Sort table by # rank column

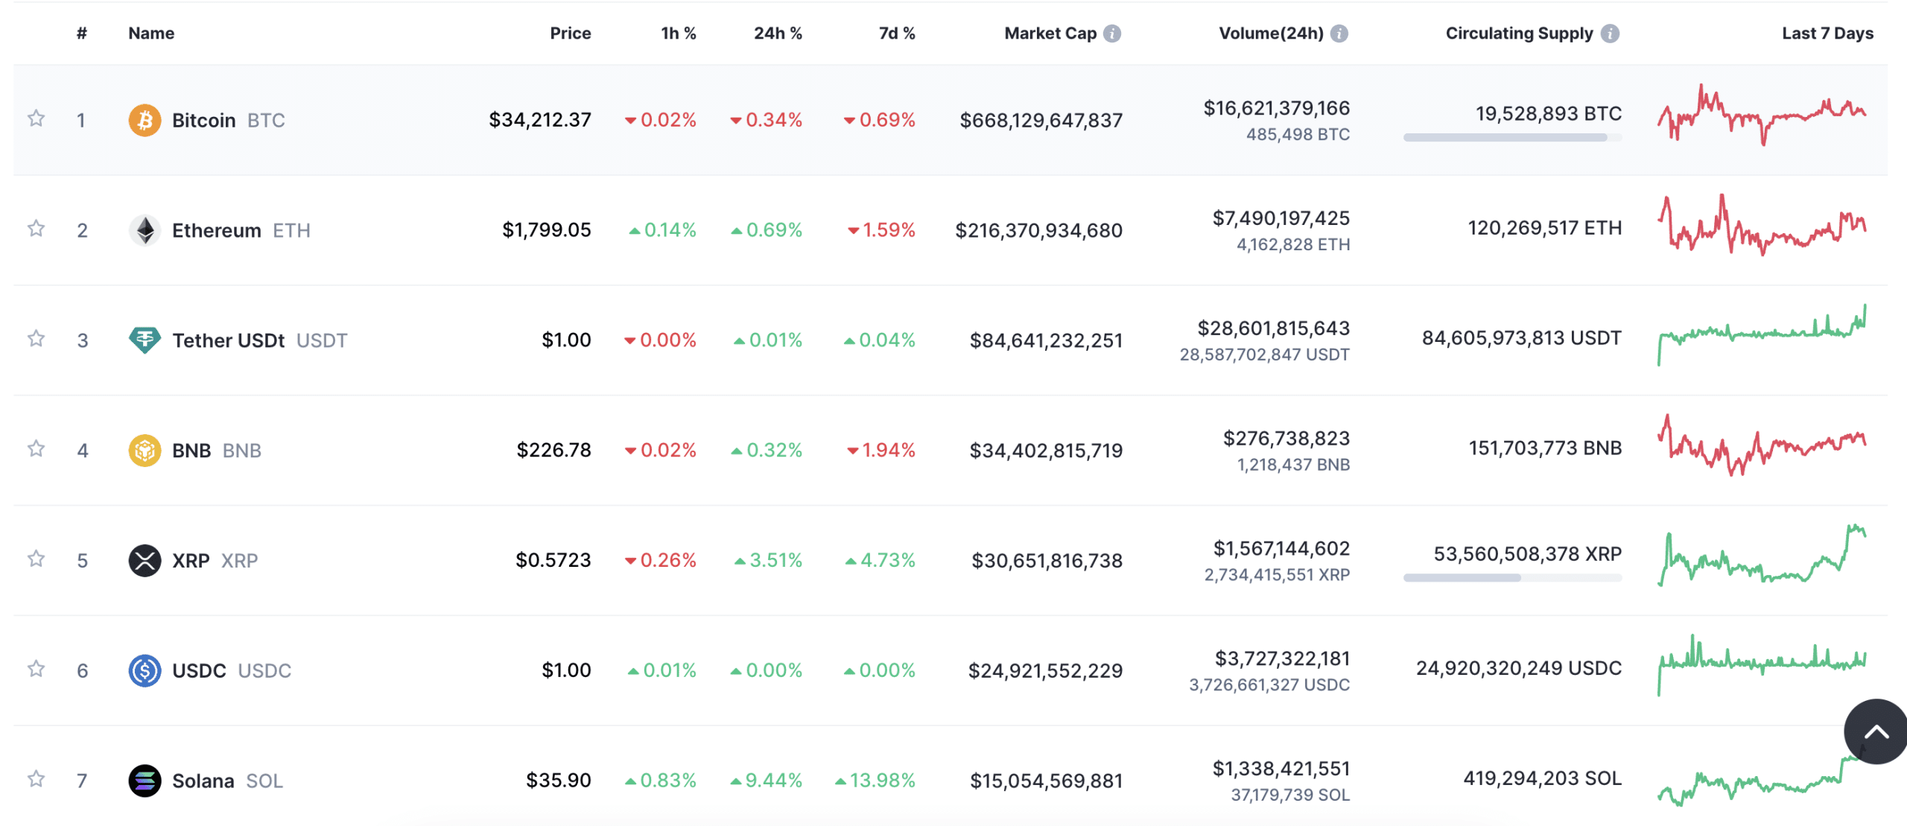point(82,34)
